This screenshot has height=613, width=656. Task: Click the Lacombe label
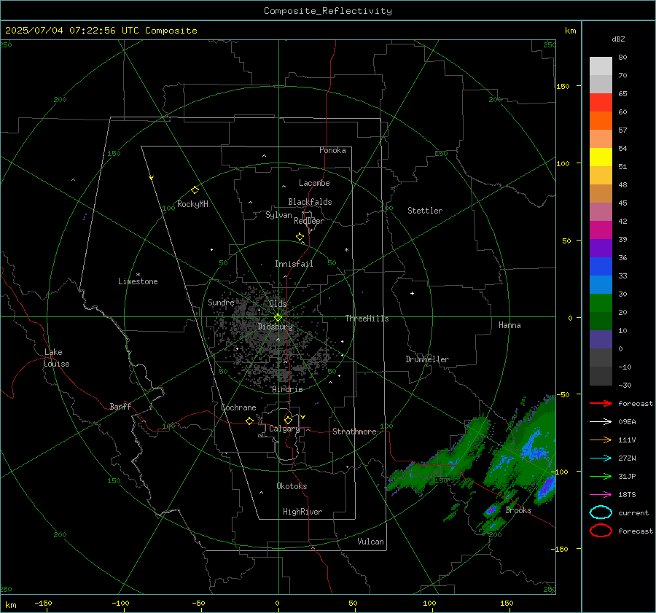(314, 183)
